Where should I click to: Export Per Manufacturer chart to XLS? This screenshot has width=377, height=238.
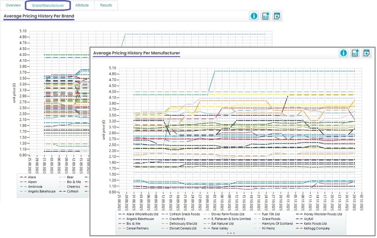[x=355, y=53]
